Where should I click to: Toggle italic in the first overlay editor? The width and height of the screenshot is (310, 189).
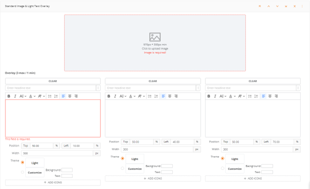pos(15,96)
